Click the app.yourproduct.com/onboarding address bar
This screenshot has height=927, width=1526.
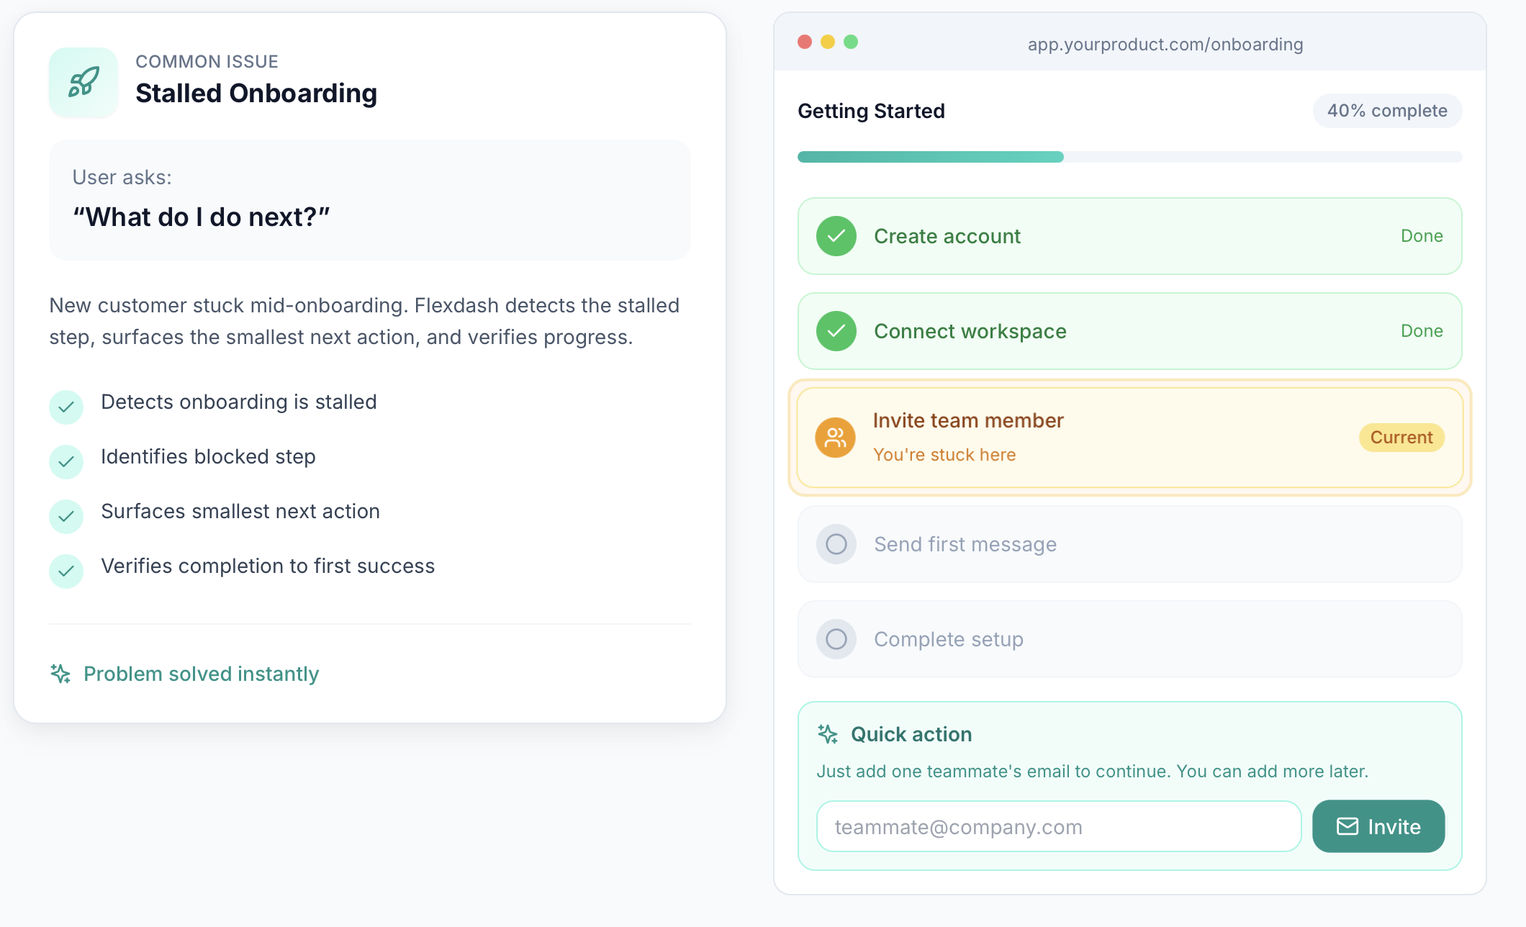[x=1165, y=45]
